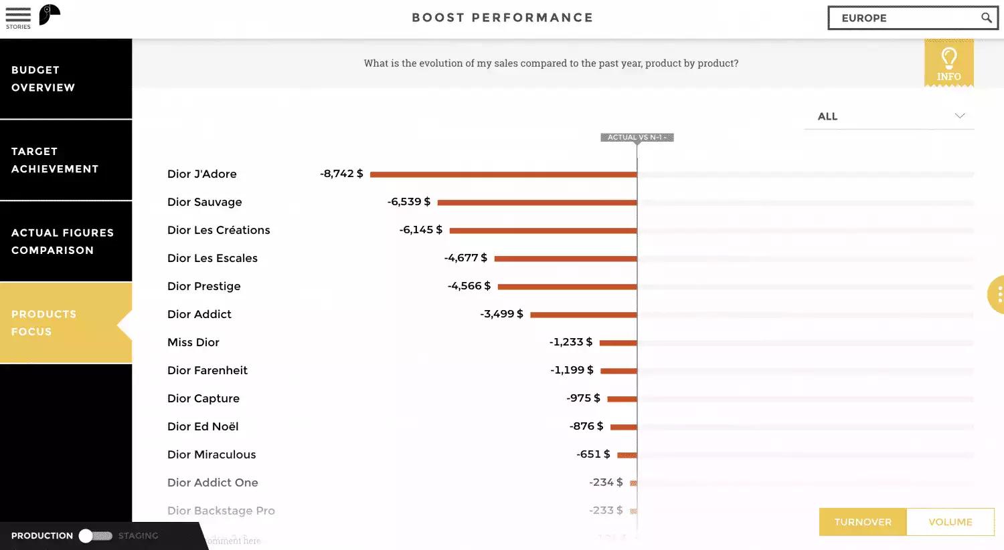The image size is (1004, 550).
Task: Select Dior Prestige label
Action: (x=204, y=286)
